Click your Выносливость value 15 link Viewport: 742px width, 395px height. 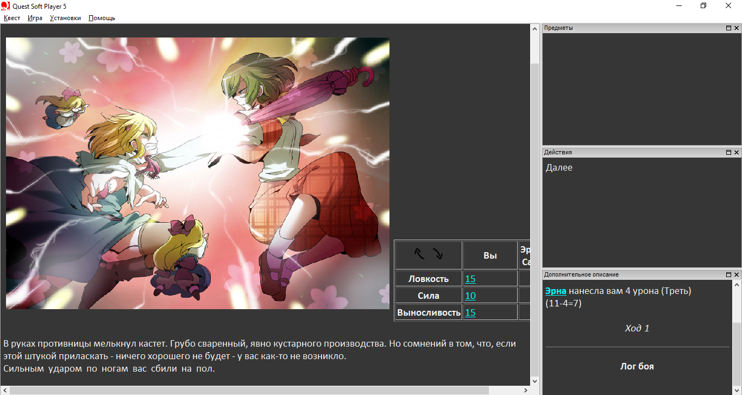pos(470,312)
